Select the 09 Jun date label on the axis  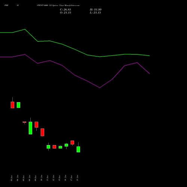pyautogui.click(x=36, y=178)
